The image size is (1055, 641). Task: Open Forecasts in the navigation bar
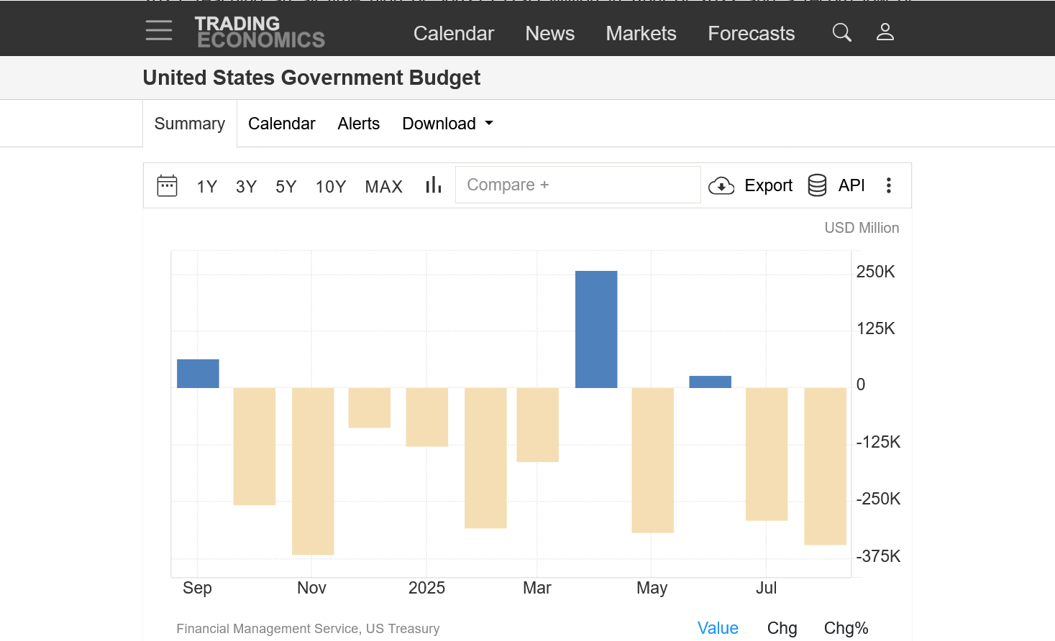751,33
